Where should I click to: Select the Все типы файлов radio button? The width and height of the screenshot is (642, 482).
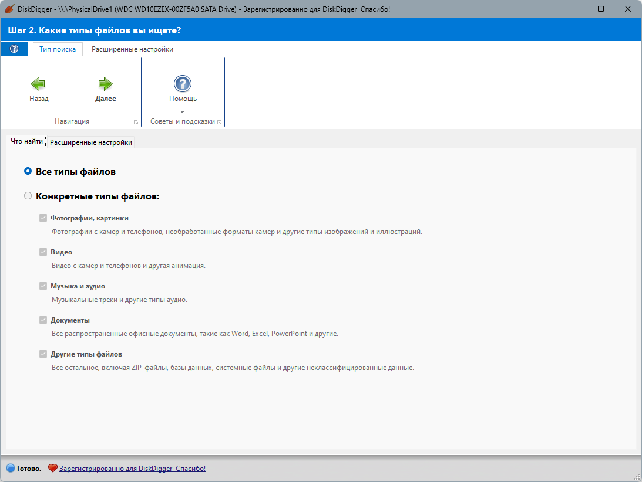coord(28,171)
